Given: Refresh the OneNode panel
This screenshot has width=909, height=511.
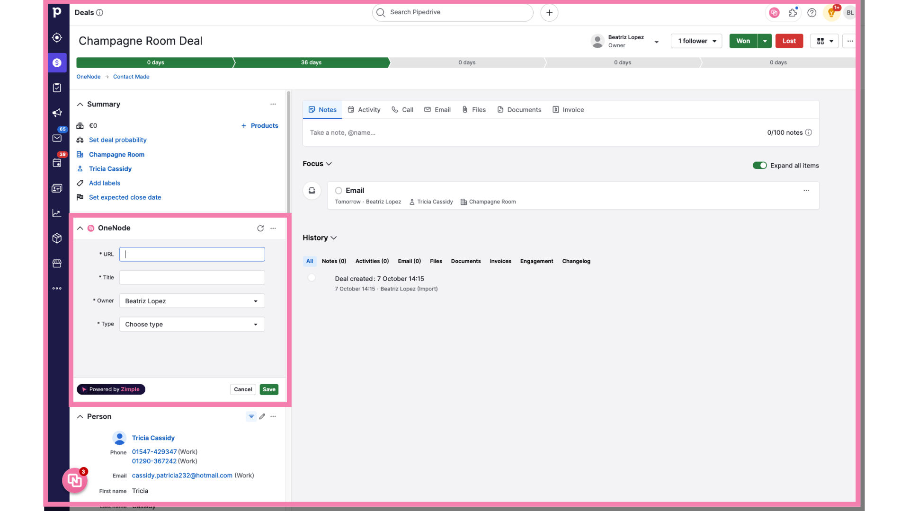Looking at the screenshot, I should tap(260, 228).
